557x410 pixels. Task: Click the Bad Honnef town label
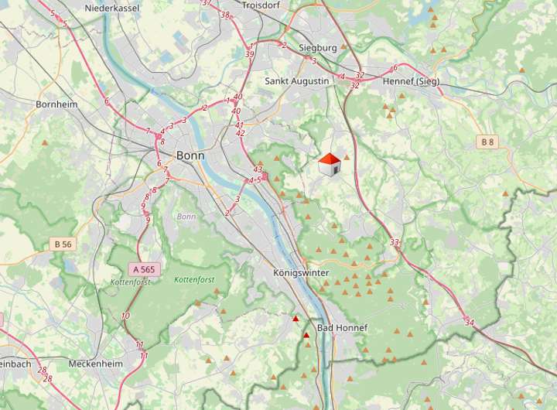(x=342, y=327)
